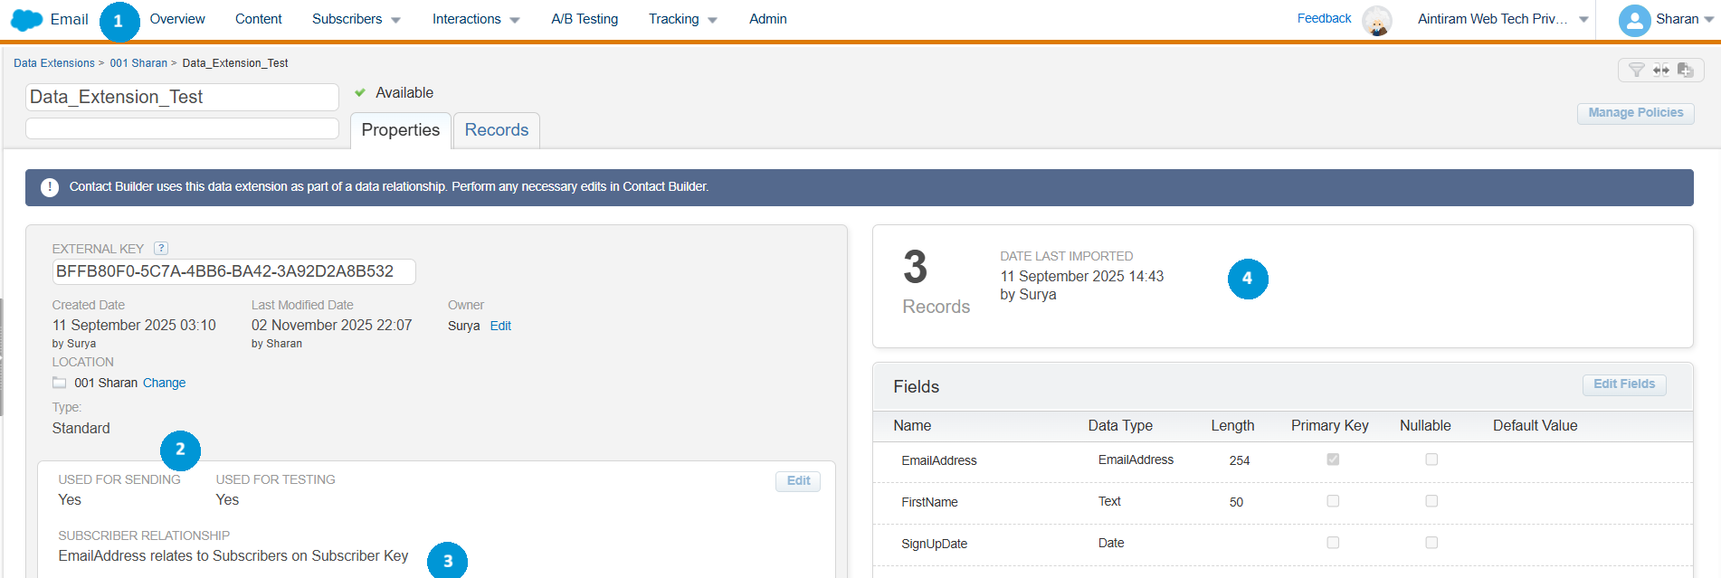Open Data Extensions breadcrumb link
Screen dimensions: 1721x578
tap(54, 63)
